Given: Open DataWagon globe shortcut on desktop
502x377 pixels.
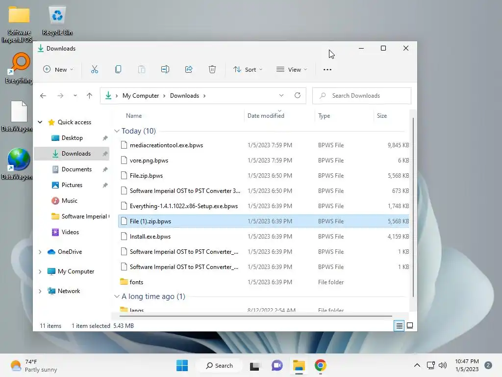Looking at the screenshot, I should point(18,164).
